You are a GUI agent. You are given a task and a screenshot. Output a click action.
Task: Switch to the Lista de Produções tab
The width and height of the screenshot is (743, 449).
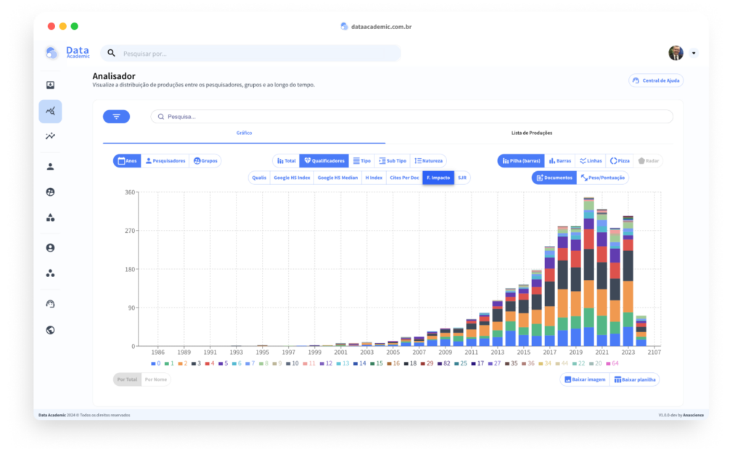pos(532,133)
